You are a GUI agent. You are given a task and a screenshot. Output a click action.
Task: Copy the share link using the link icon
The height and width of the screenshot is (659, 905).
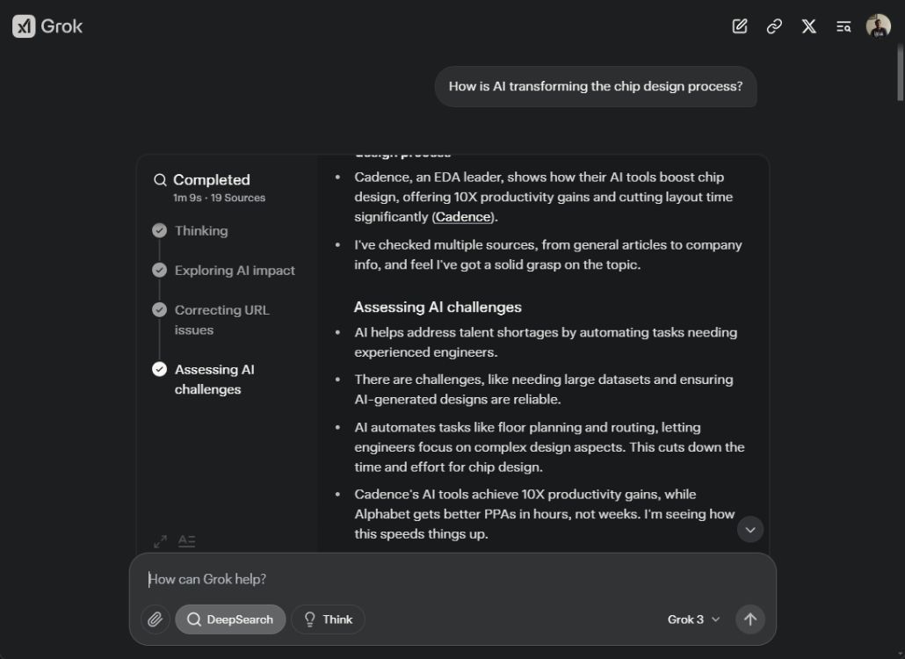pos(774,26)
